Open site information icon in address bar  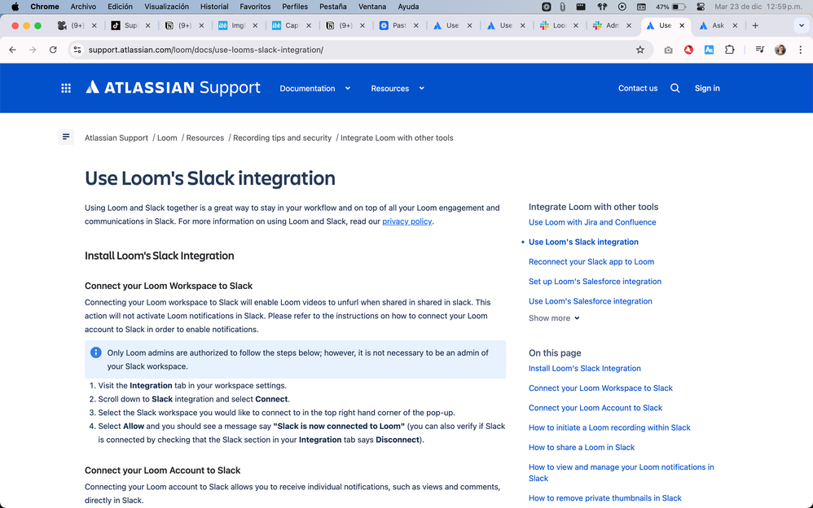(x=77, y=50)
